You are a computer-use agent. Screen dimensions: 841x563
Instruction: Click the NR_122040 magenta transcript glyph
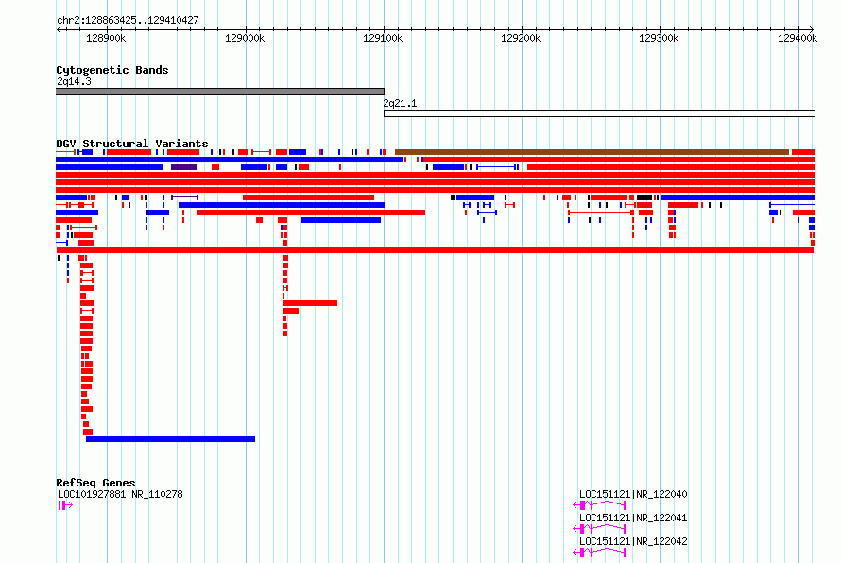point(599,505)
